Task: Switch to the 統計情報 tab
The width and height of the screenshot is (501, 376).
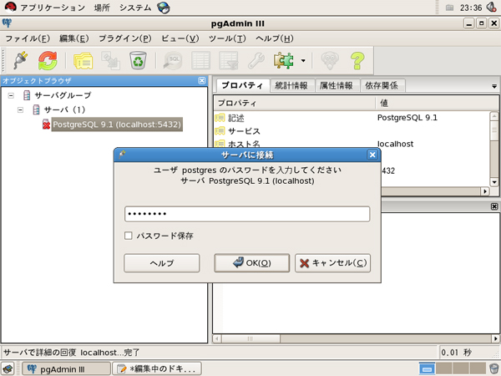Action: (291, 85)
